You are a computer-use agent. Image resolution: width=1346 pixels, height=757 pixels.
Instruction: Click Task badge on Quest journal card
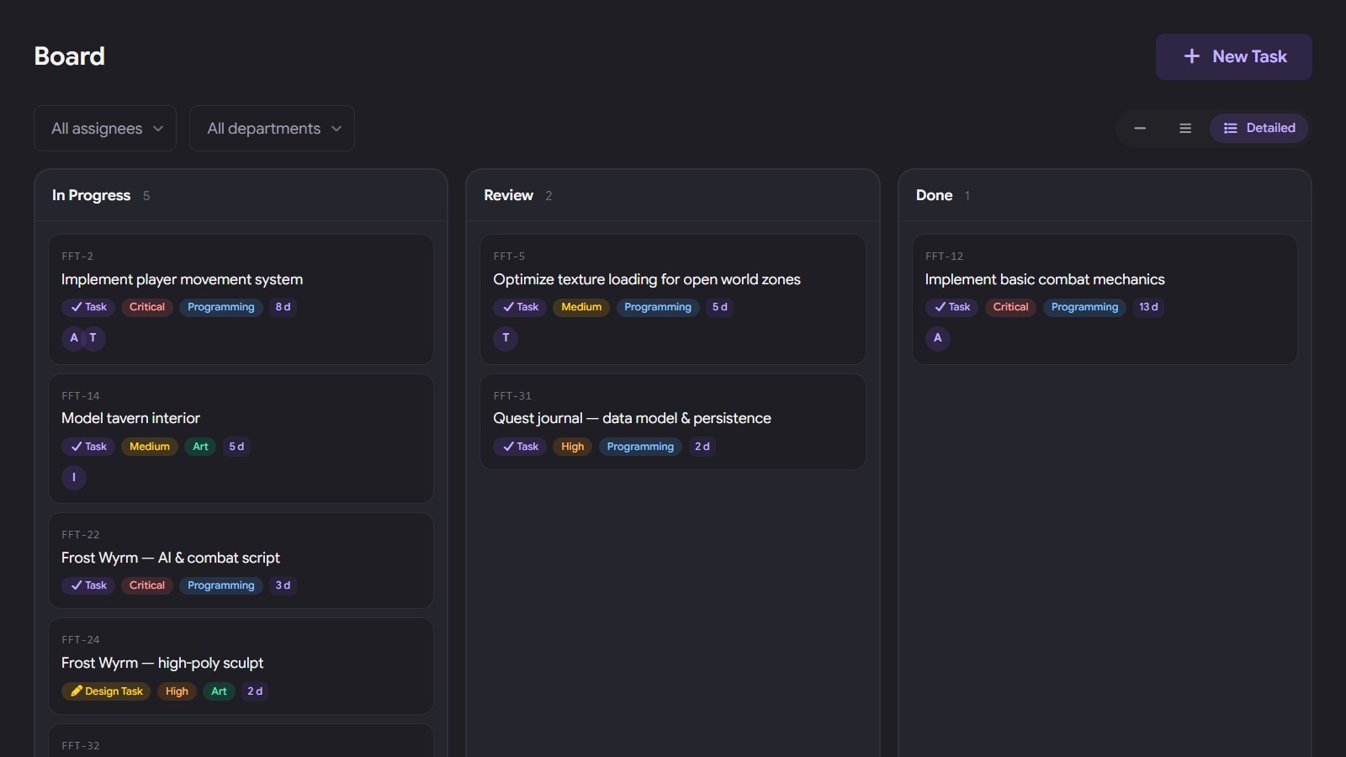click(x=520, y=447)
